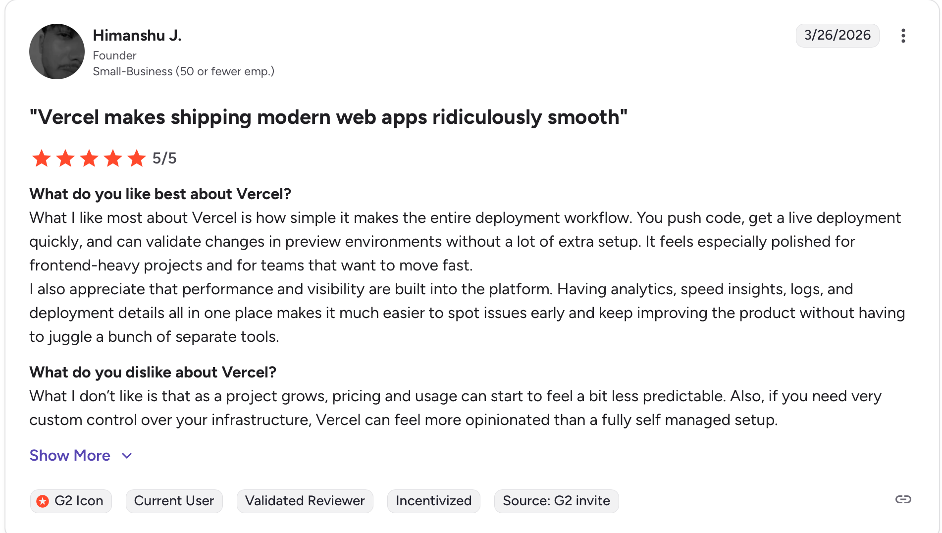Viewport: 942px width, 533px height.
Task: Click the Source: G2 invite tag
Action: tap(556, 501)
